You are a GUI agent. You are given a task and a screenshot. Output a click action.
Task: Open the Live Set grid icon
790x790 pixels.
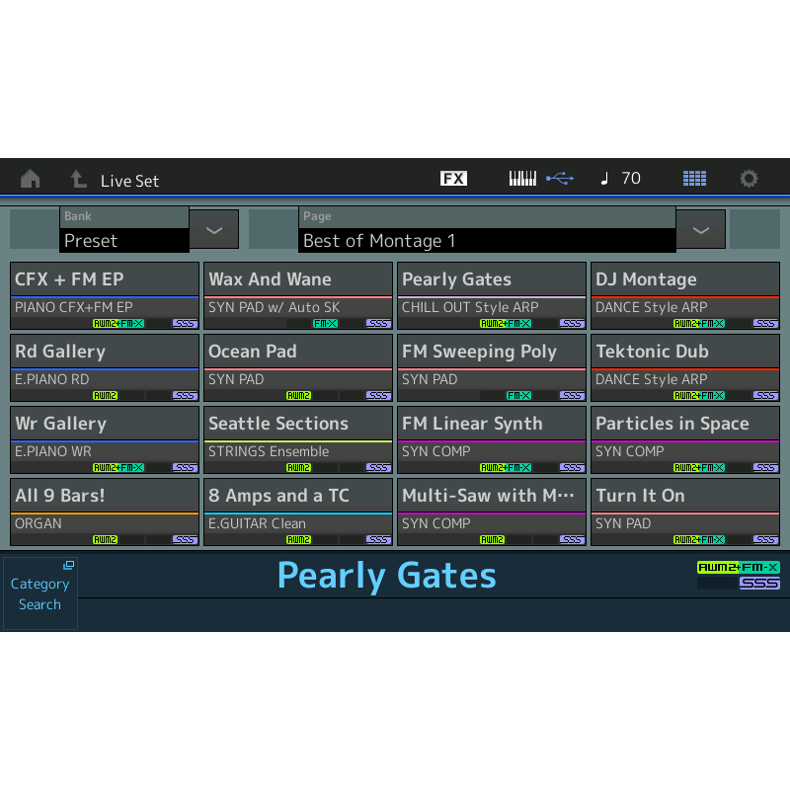click(694, 179)
